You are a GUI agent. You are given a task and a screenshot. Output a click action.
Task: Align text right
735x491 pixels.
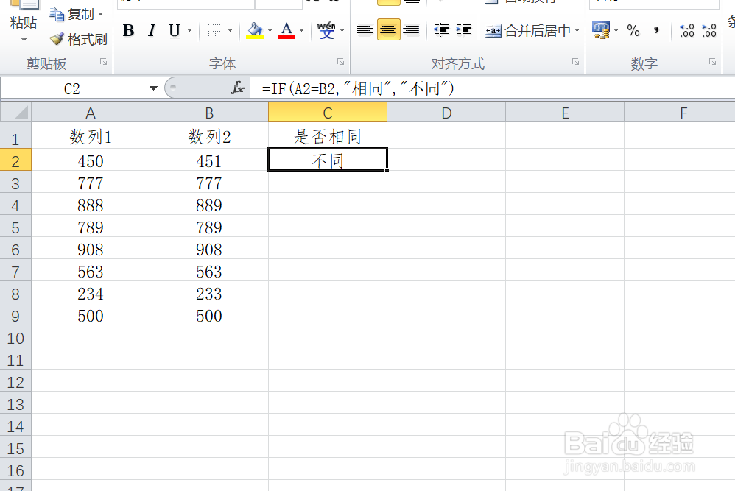[411, 30]
